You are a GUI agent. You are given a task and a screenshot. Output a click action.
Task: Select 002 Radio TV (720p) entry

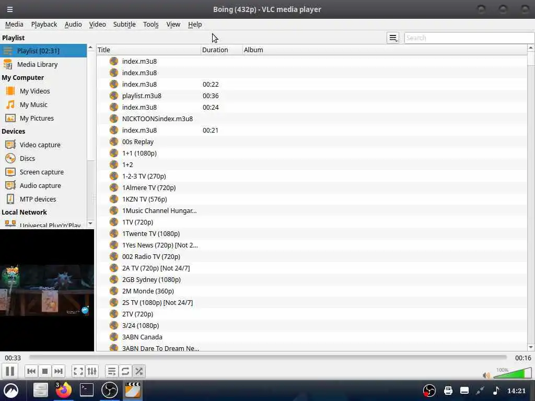(x=311, y=257)
